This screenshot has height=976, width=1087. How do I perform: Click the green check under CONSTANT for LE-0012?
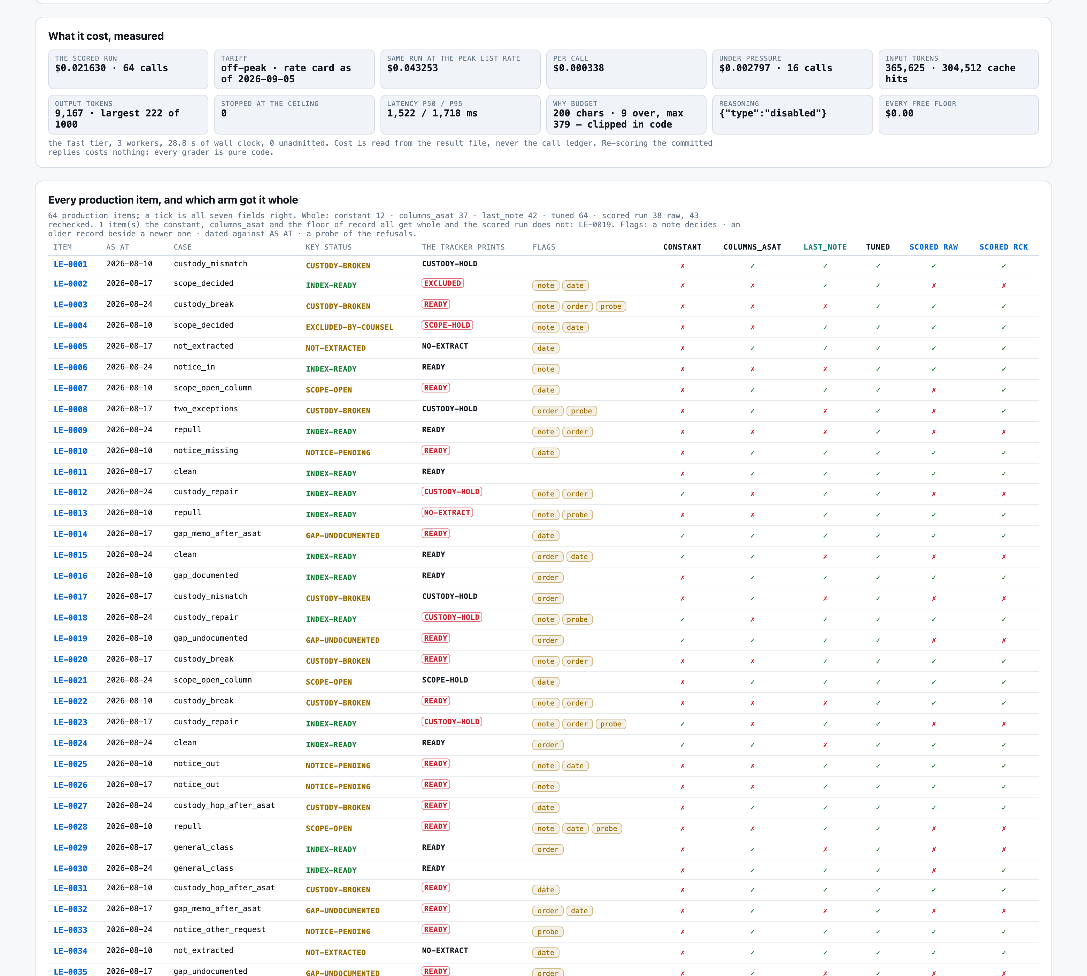[x=682, y=494]
